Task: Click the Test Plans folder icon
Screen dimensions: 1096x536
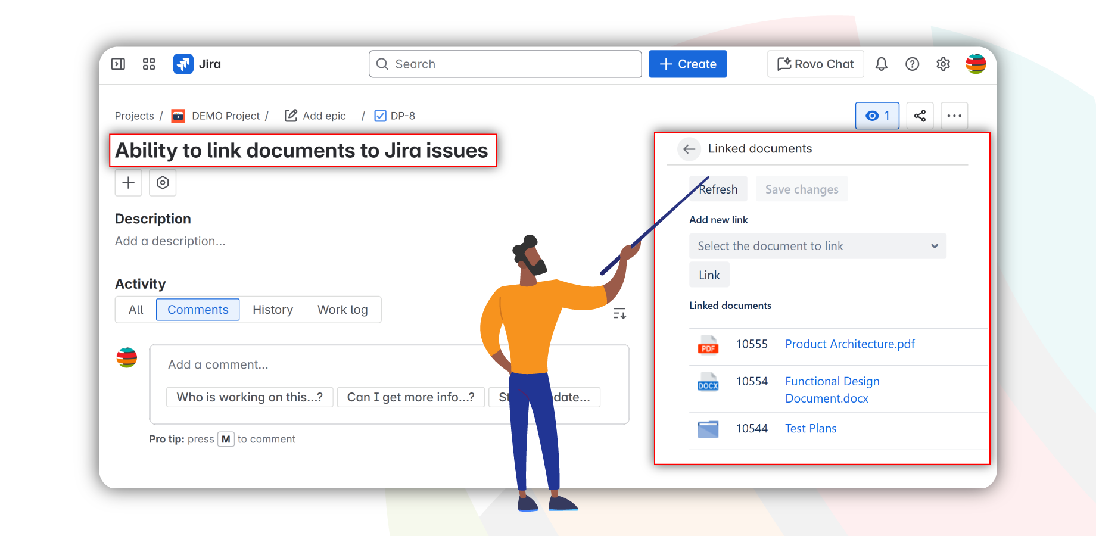Action: coord(708,429)
